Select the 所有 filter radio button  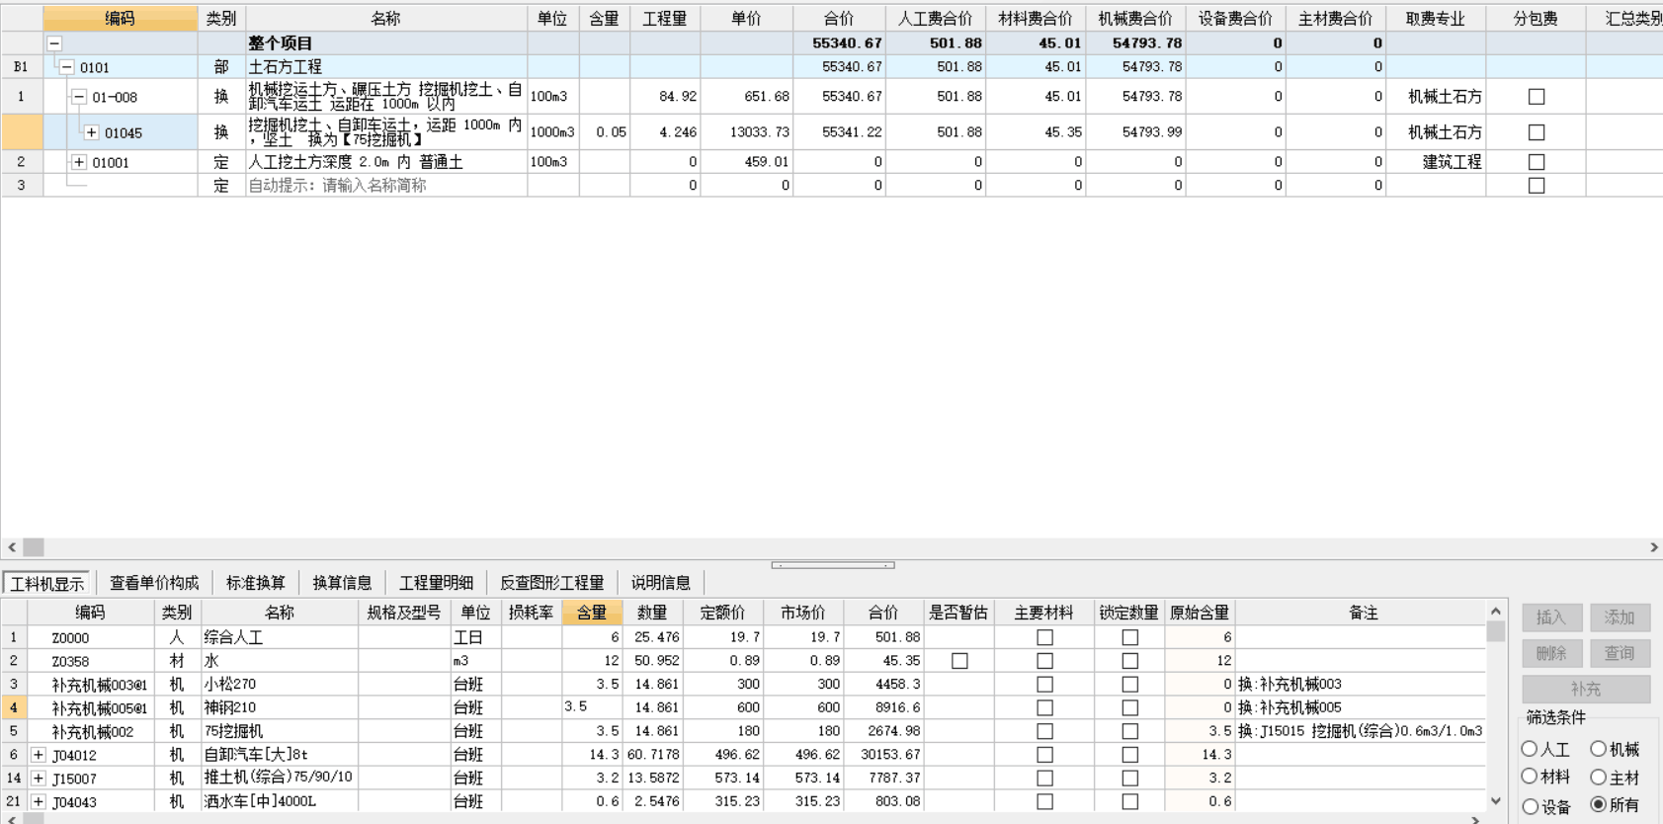(1598, 805)
